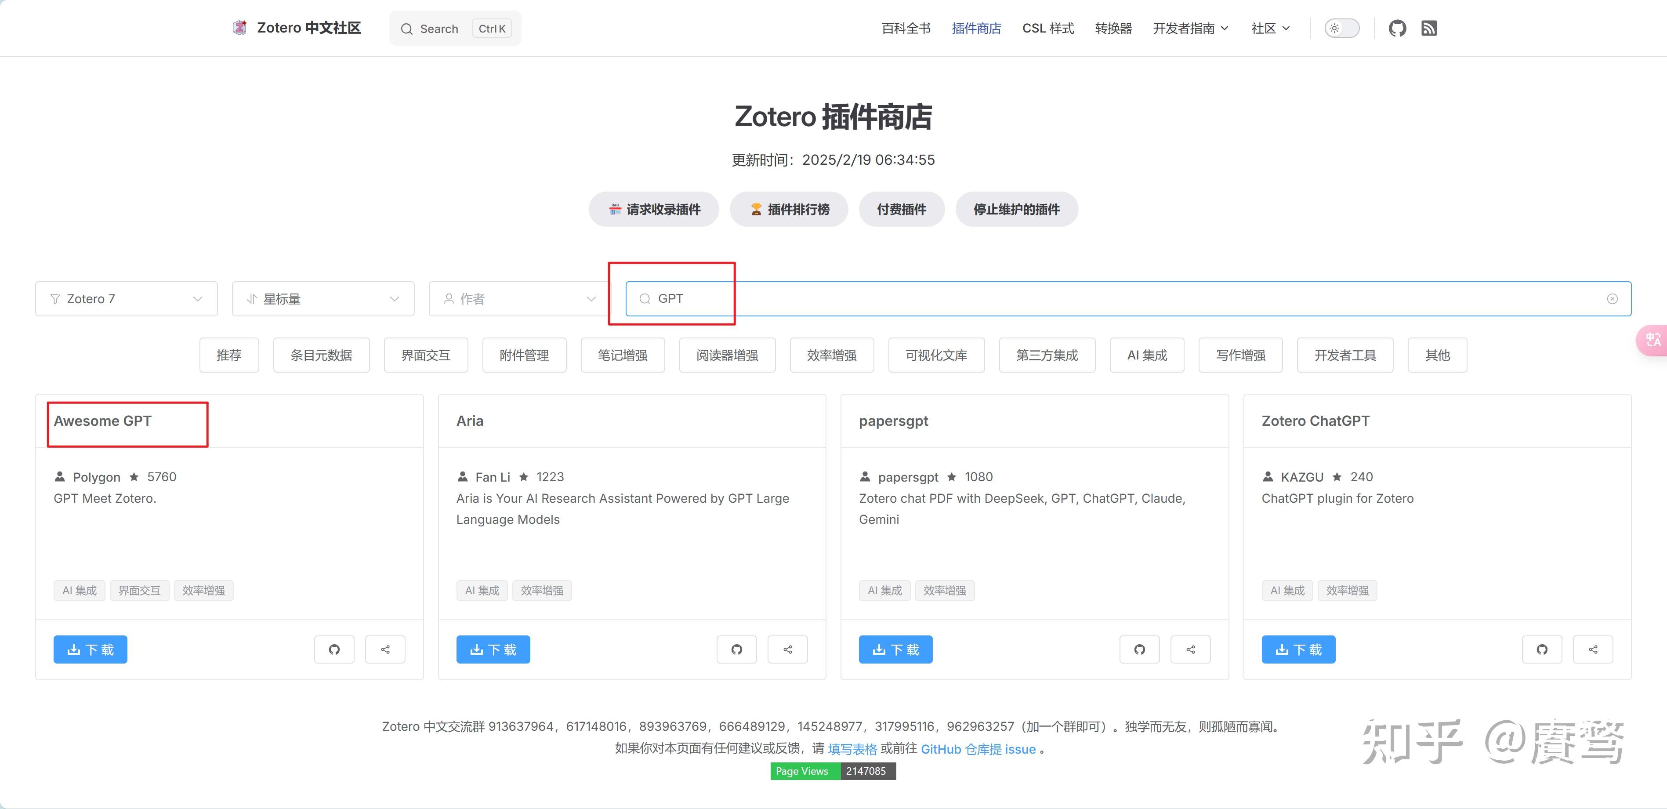Open the GitHub icon on the papersgpt card
The height and width of the screenshot is (809, 1667).
1139,649
